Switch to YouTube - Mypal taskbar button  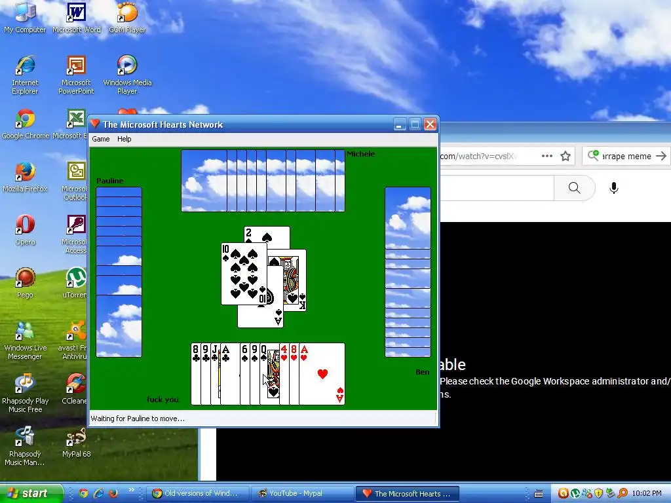tap(303, 494)
